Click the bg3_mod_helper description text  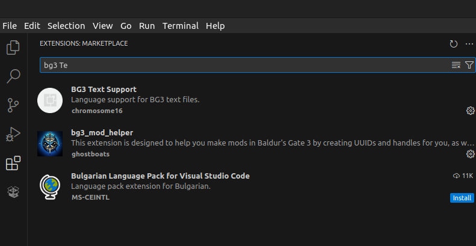(273, 143)
